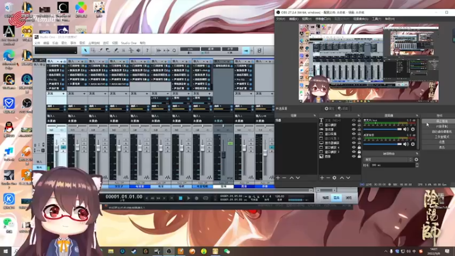455x256 pixels.
Task: Toggle visibility eye of 窗口捕获 3 source
Action: (x=353, y=152)
